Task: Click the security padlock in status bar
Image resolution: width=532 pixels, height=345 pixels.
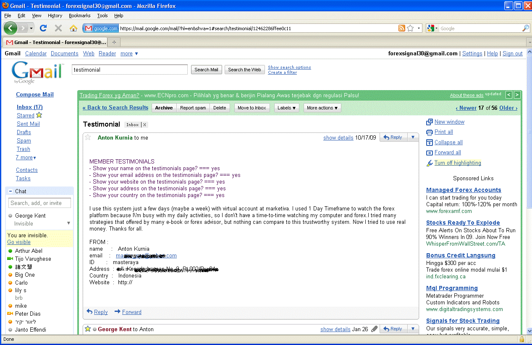Action: pos(522,339)
